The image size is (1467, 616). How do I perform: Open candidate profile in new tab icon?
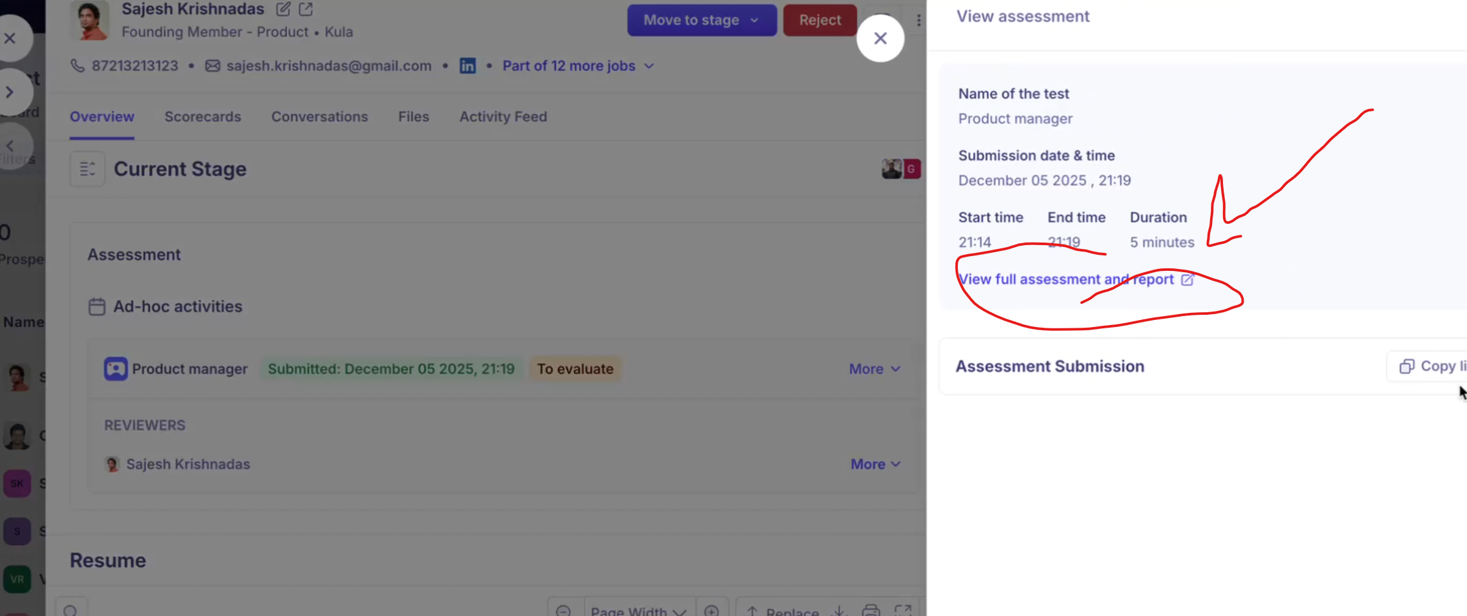coord(306,10)
